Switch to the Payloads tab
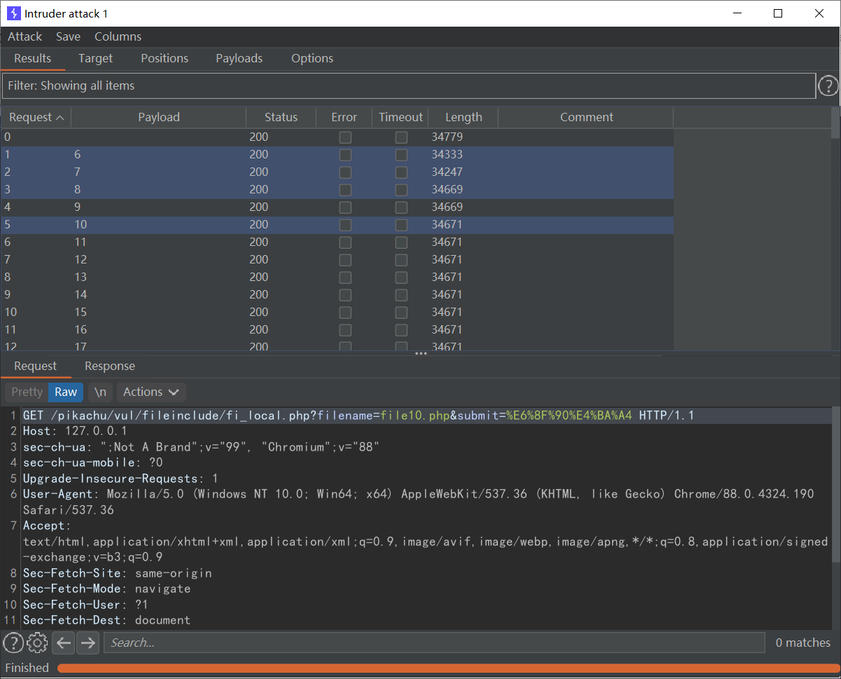The image size is (841, 679). point(239,59)
